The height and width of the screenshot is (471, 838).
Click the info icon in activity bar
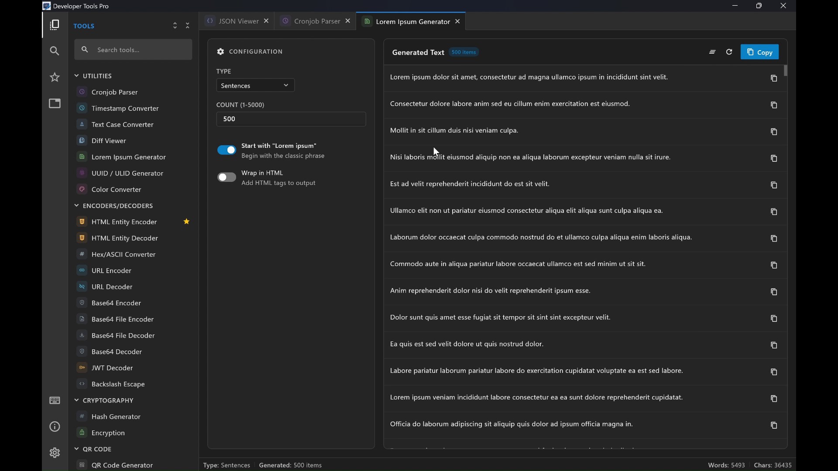click(55, 427)
